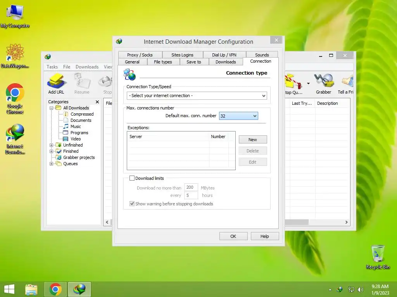Click the Description column header
This screenshot has height=297, width=397.
(x=332, y=103)
